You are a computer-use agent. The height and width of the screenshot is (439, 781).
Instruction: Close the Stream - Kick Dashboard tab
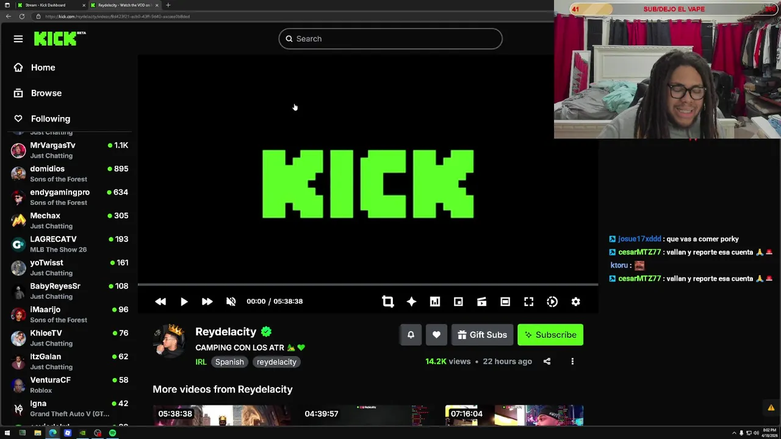coord(82,5)
